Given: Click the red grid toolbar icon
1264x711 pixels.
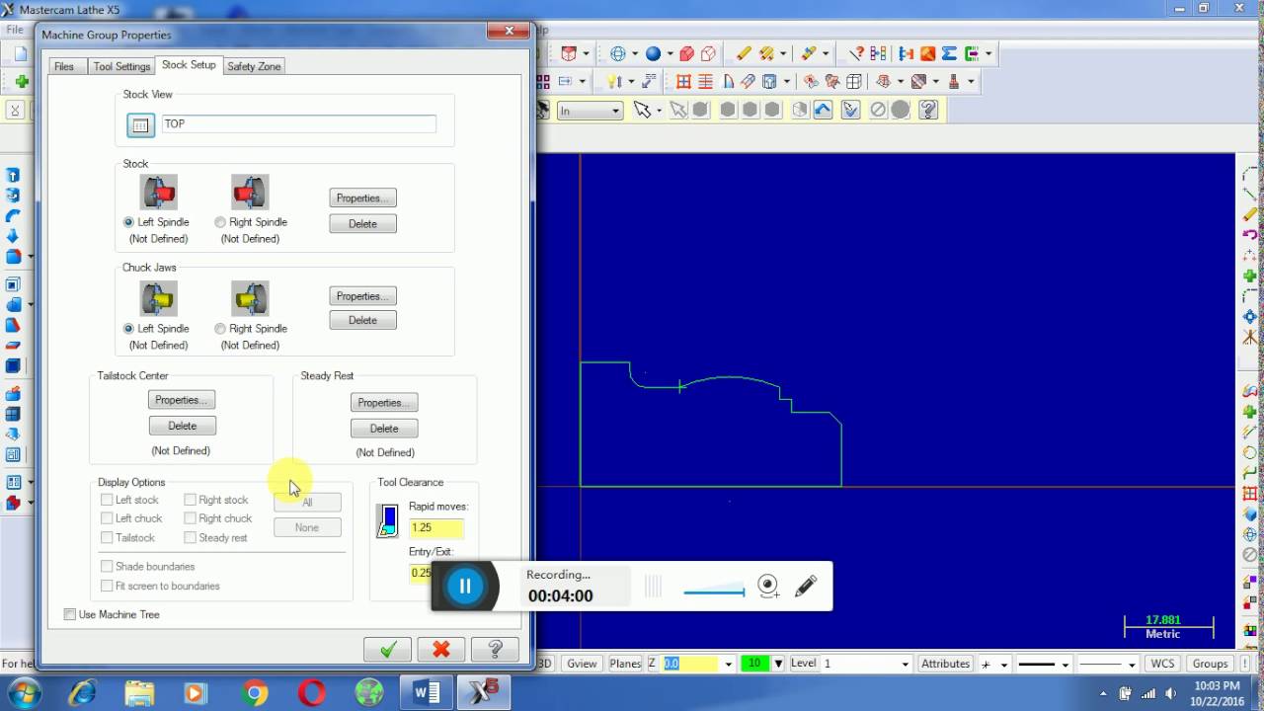Looking at the screenshot, I should coord(683,82).
